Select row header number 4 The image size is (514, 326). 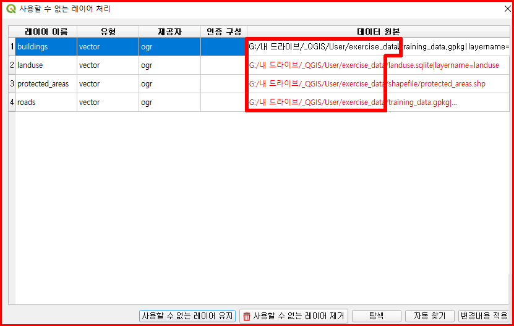click(x=12, y=102)
